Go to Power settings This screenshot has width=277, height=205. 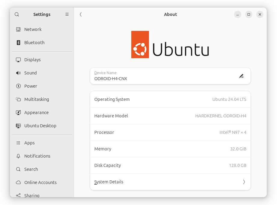(x=42, y=86)
